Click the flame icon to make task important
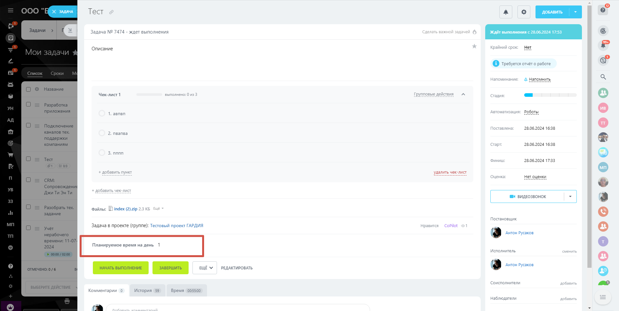Screen dimensions: 619x311 click(x=475, y=32)
